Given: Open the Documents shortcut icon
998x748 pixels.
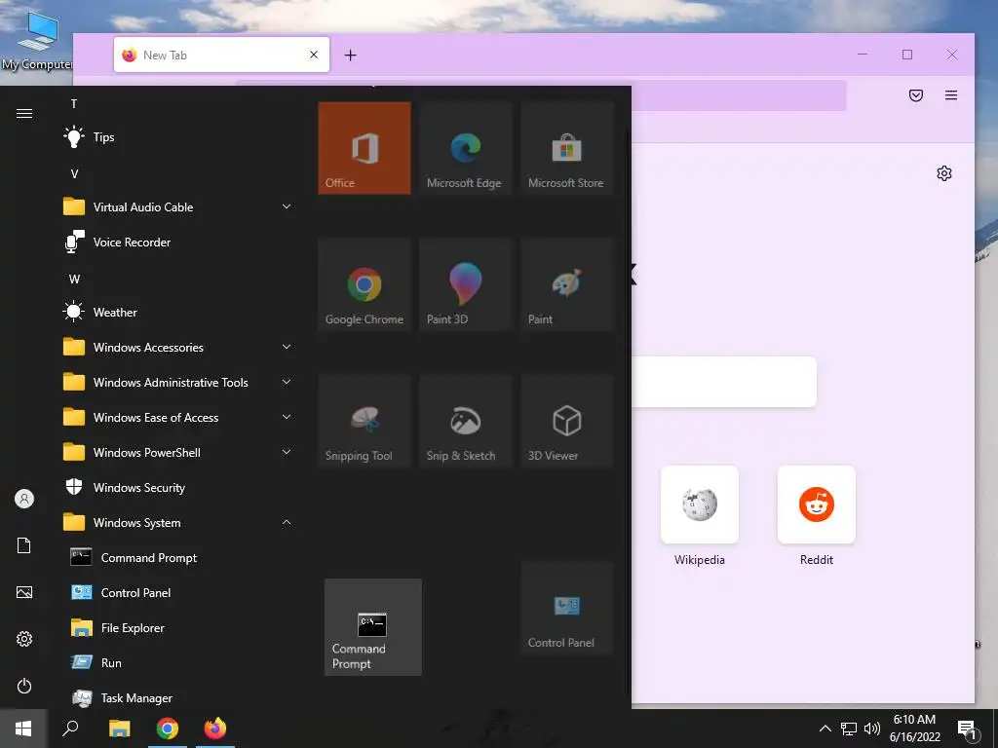Looking at the screenshot, I should coord(24,545).
